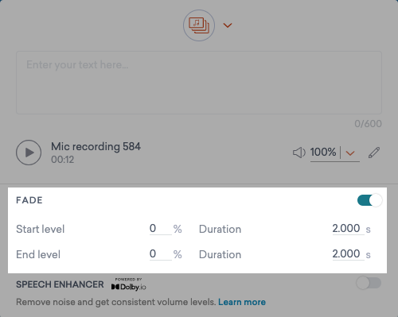Image resolution: width=398 pixels, height=317 pixels.
Task: Click the End level percent field
Action: (160, 254)
